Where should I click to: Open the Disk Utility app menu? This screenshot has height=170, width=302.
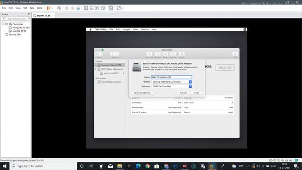101,29
